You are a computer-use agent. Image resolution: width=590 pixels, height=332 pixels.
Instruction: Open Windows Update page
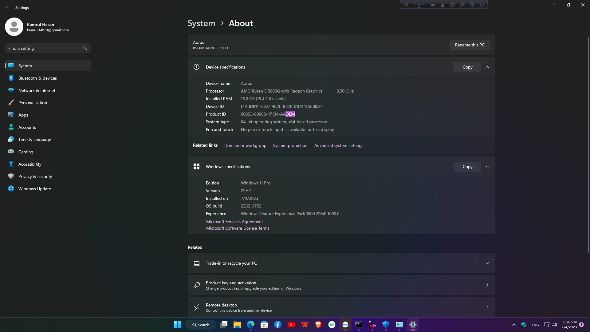click(34, 189)
